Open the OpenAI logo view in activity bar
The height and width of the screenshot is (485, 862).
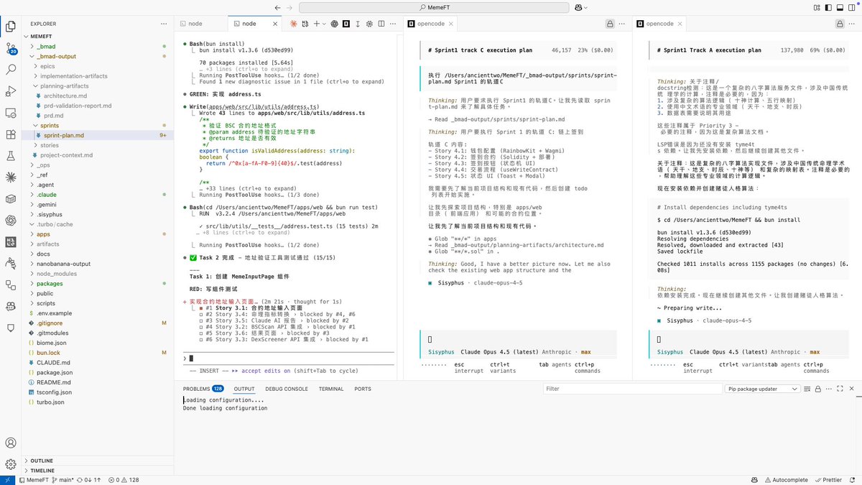tap(11, 220)
